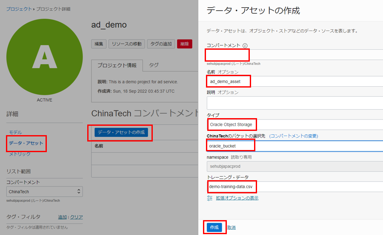The height and width of the screenshot is (235, 383).
Task: Select データ・アセット in the details menu
Action: tap(26, 143)
